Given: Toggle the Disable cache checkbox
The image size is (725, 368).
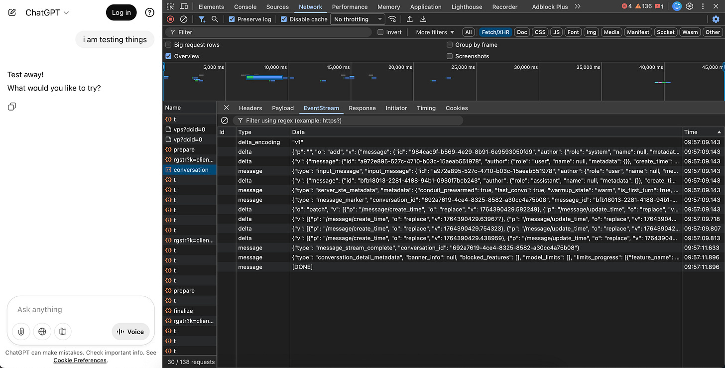Looking at the screenshot, I should click(x=284, y=19).
